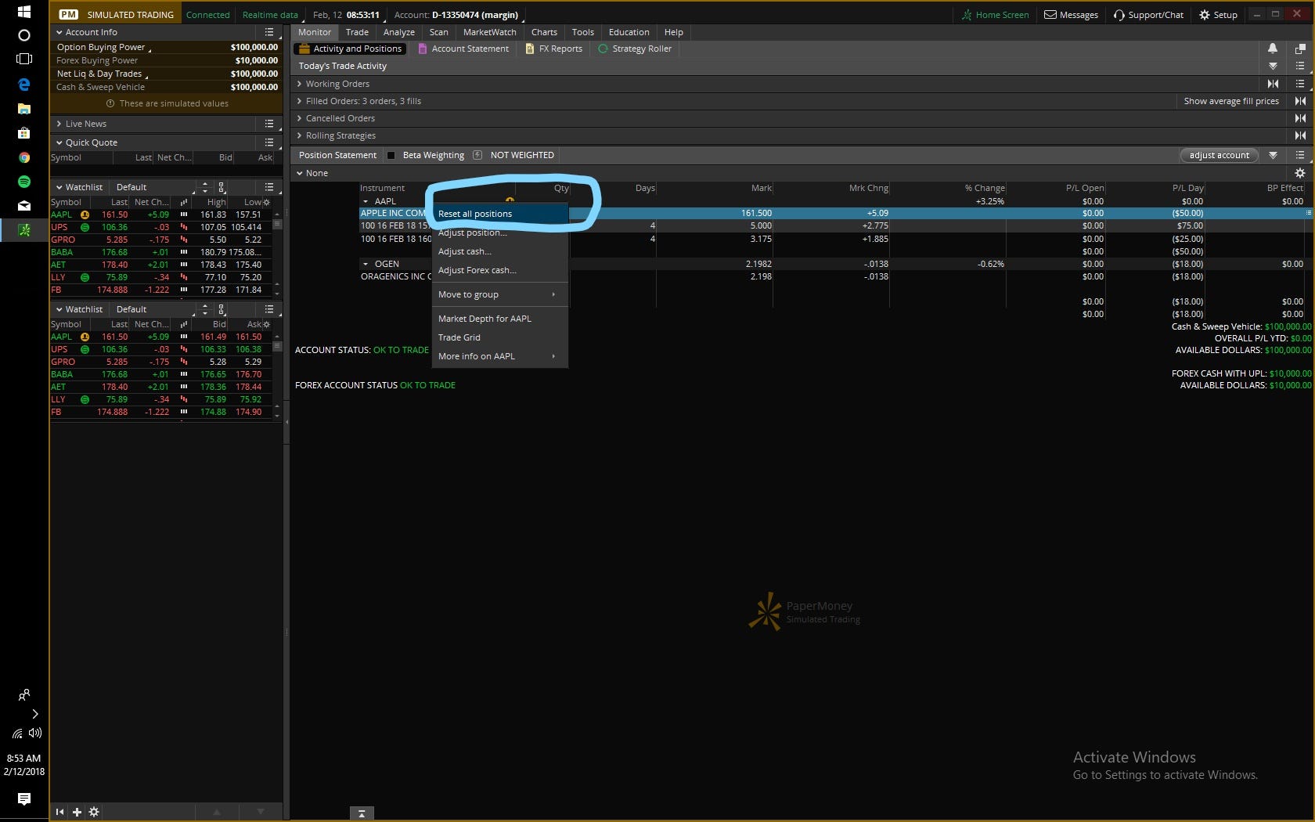Expand the Live News gadget
Viewport: 1315px width, 822px height.
coord(59,124)
